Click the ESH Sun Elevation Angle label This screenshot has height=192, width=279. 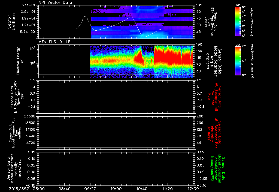211,22
